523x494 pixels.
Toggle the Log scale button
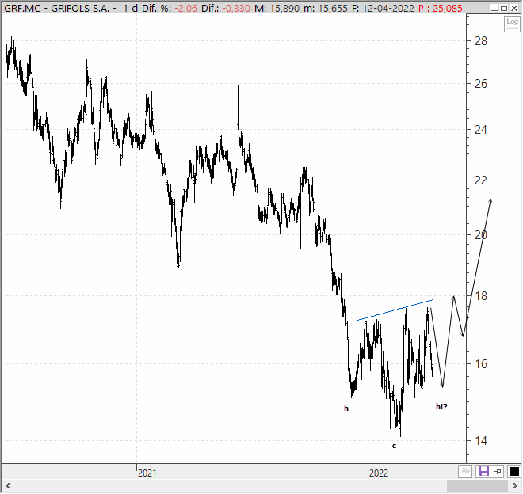512,24
